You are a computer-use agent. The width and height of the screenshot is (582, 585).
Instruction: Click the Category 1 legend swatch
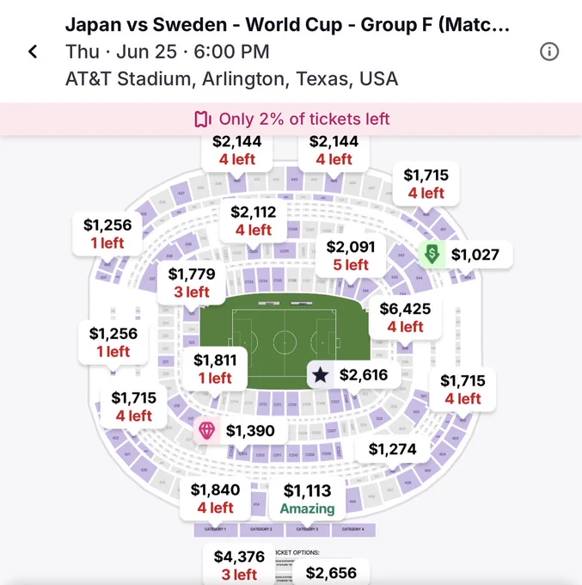point(216,529)
